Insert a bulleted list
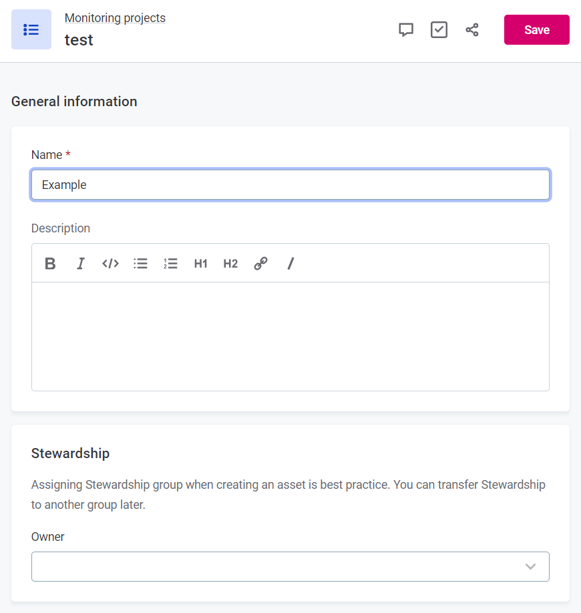Viewport: 581px width, 613px height. click(x=140, y=264)
